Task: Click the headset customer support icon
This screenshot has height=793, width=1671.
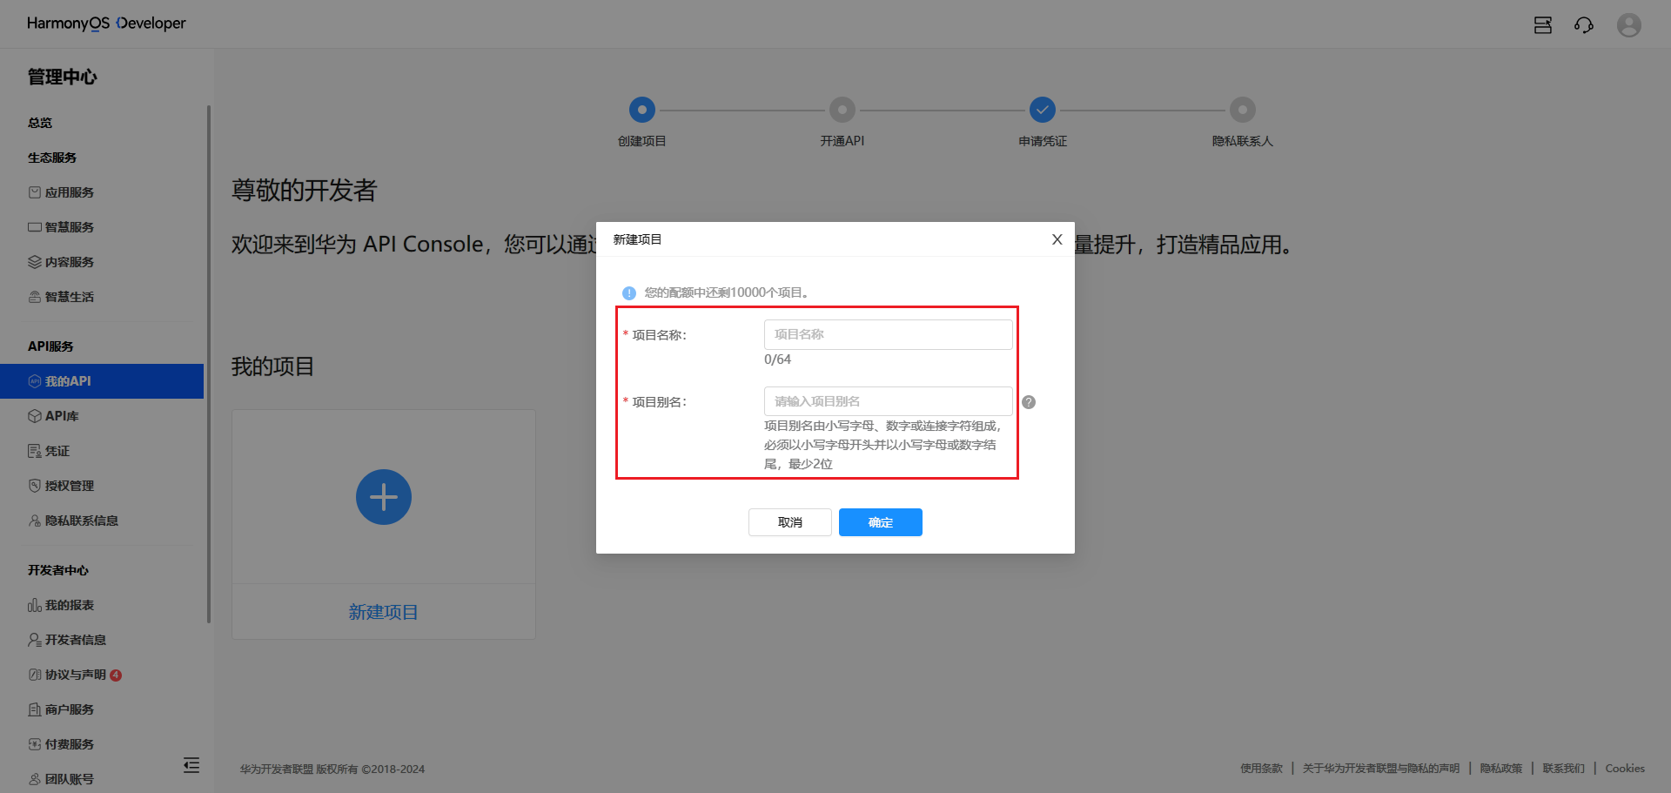Action: 1584,24
